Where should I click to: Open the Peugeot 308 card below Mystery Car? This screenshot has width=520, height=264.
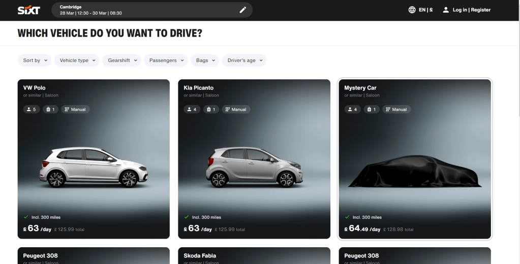[415, 256]
